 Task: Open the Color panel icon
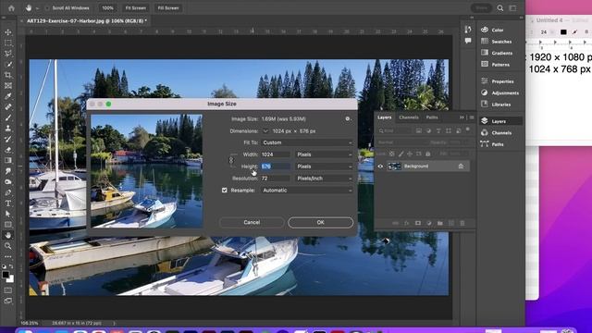(485, 30)
